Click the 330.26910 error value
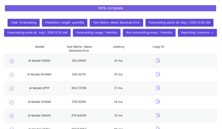222x129 pixels. (79, 60)
